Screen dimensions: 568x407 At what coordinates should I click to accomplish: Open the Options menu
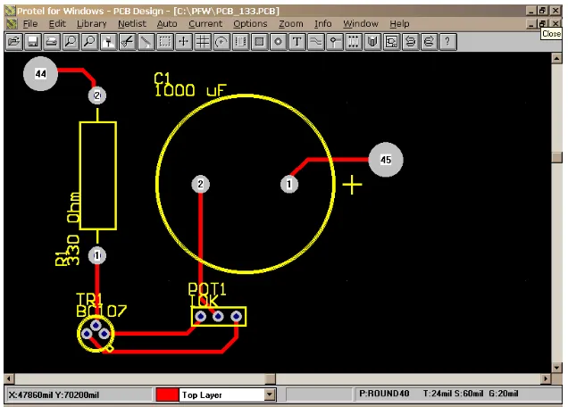250,24
